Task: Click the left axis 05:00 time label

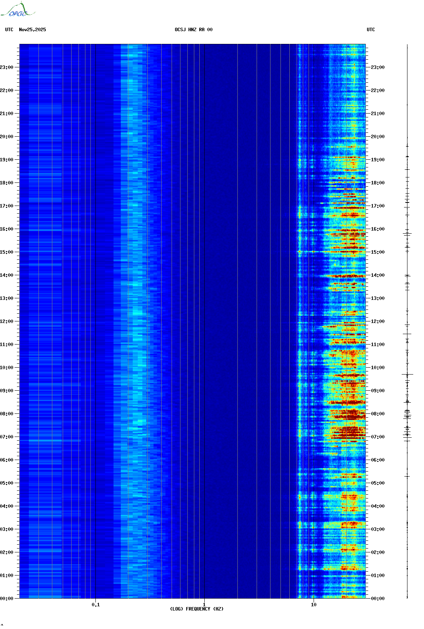Action: point(7,483)
